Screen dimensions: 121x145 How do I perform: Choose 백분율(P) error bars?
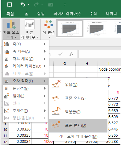coord(78,112)
